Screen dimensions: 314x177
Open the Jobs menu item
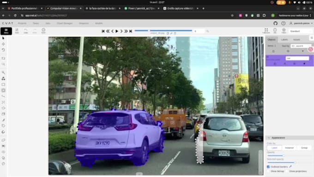(48, 23)
